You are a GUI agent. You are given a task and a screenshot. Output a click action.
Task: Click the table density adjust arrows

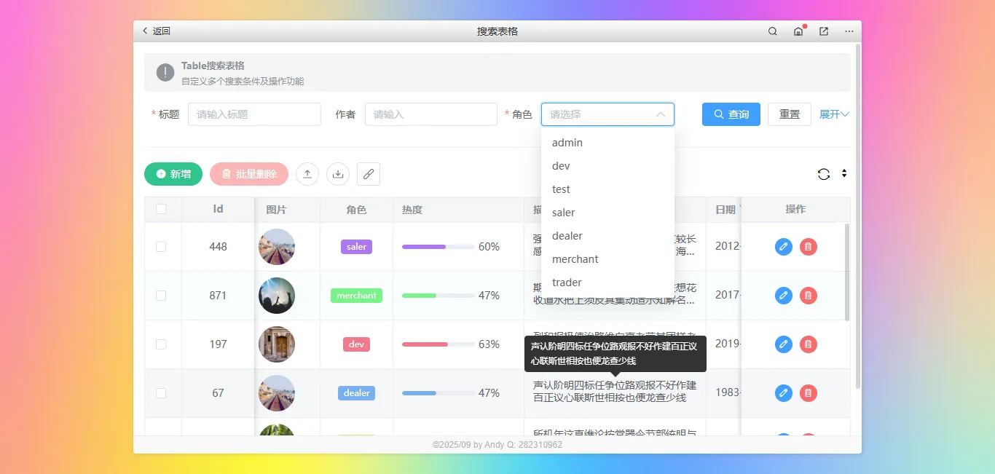click(x=844, y=174)
